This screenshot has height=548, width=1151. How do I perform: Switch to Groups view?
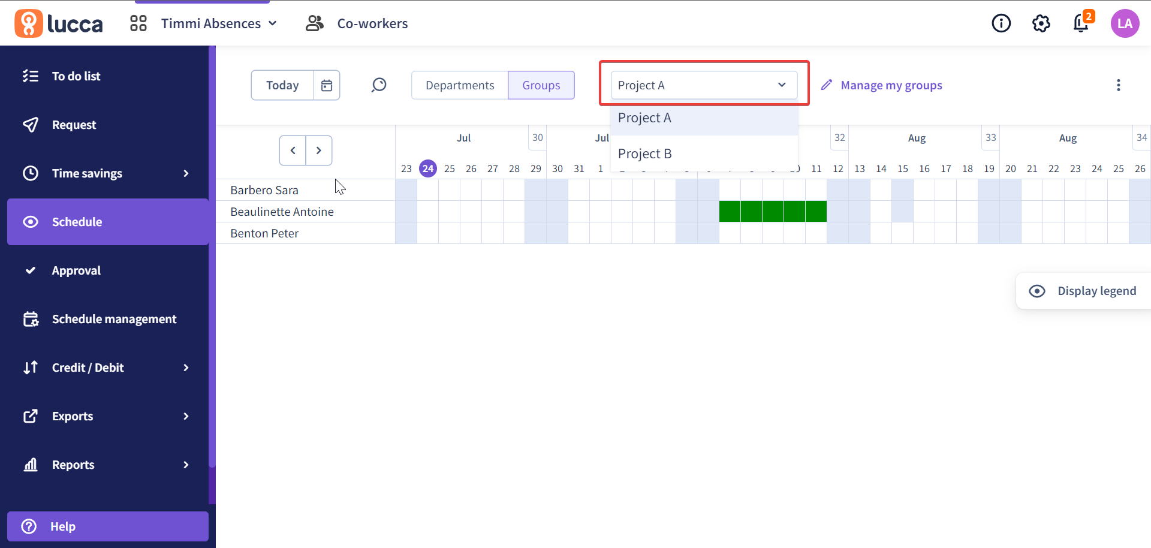(541, 85)
